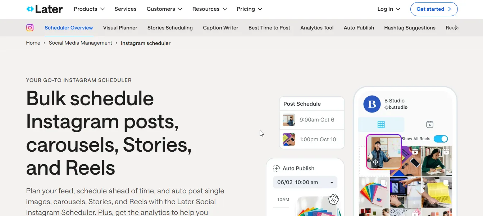This screenshot has height=216, width=483.
Task: Switch to Visual Planner tab
Action: click(x=120, y=28)
